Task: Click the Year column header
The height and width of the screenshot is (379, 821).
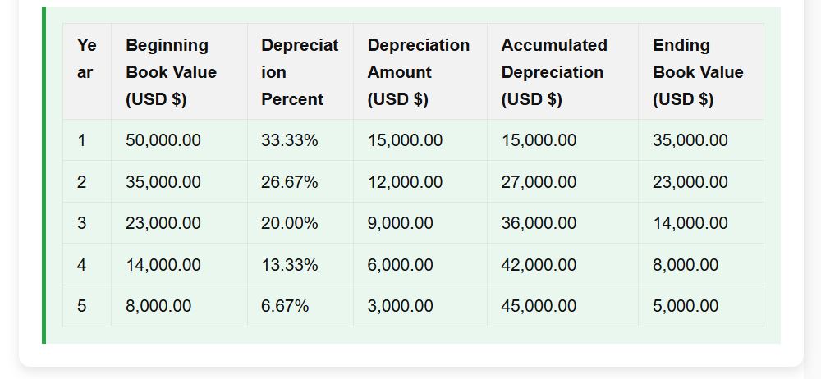Action: point(87,71)
